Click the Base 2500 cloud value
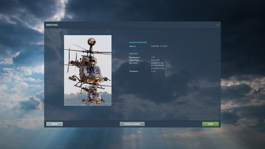Screen dimensions: 265x149 click(155, 60)
